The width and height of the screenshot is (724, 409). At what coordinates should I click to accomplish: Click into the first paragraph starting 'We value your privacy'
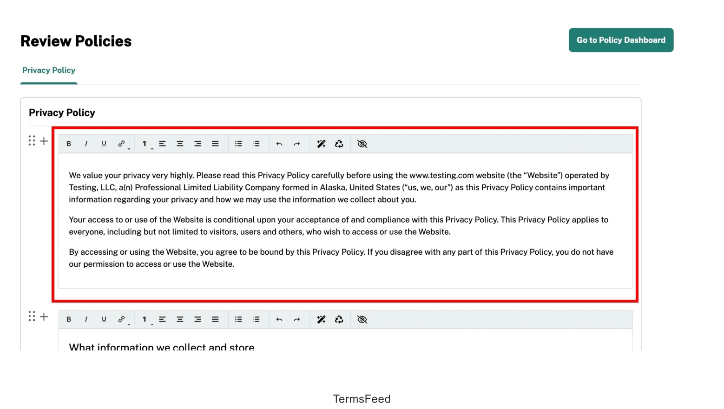(339, 187)
